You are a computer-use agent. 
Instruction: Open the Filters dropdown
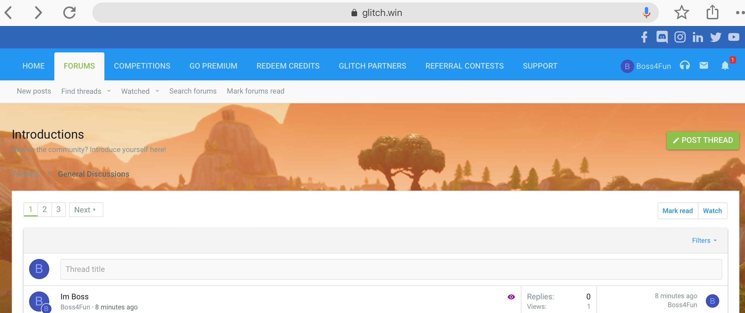coord(704,240)
